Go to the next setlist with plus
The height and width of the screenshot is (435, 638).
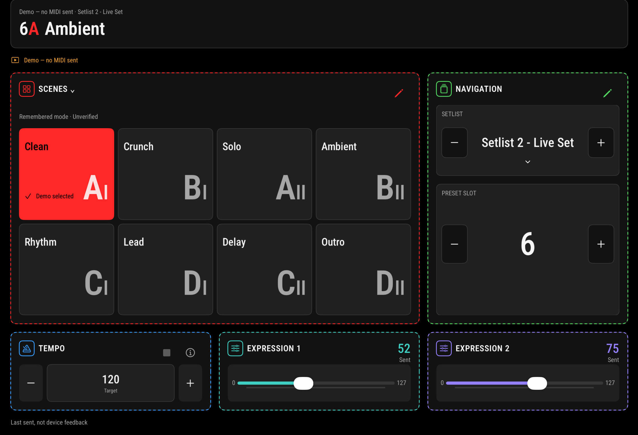(601, 143)
